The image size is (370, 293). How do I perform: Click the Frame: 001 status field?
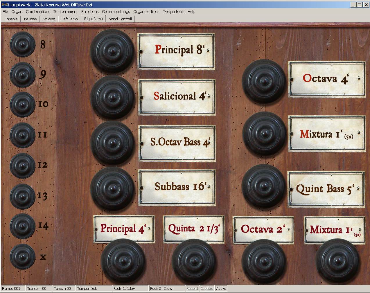click(13, 288)
